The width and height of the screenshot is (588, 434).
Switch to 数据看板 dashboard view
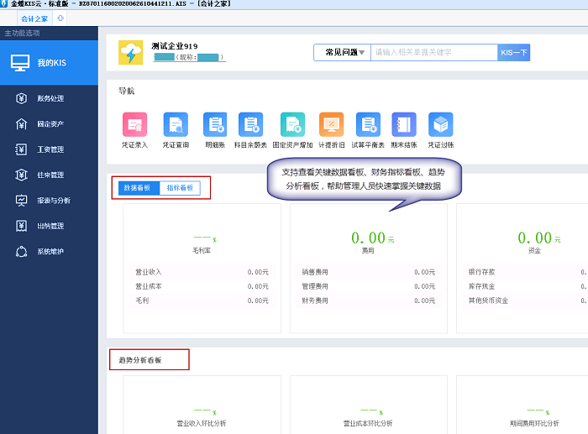point(137,188)
